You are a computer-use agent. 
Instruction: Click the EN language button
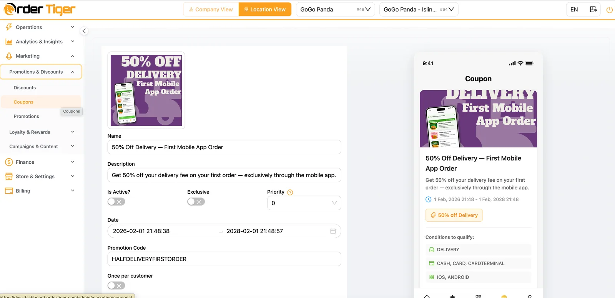click(x=574, y=10)
